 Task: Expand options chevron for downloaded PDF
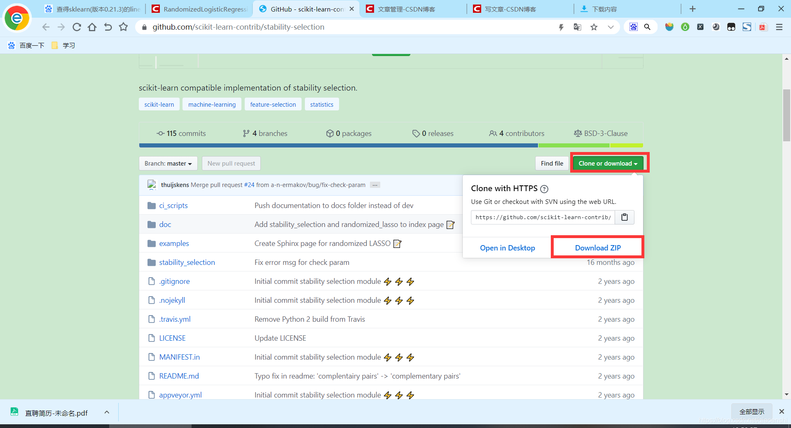click(x=107, y=412)
